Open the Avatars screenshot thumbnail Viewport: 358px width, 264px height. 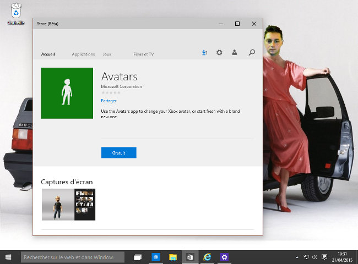pyautogui.click(x=68, y=205)
